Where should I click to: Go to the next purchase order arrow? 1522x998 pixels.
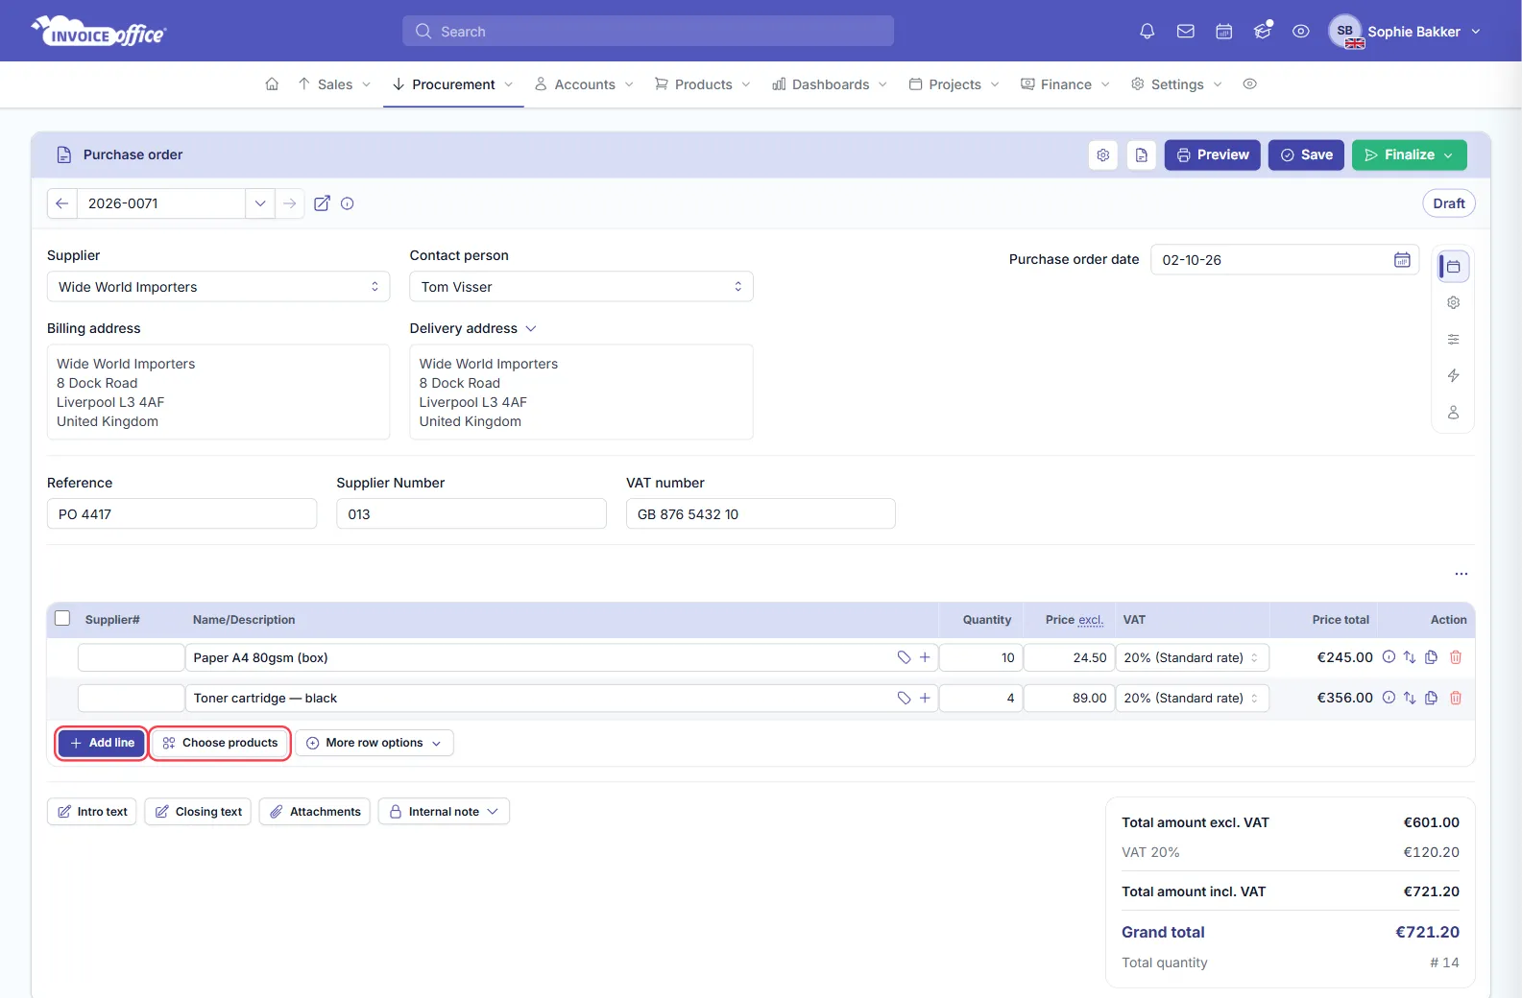pos(290,203)
